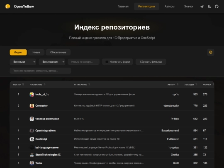This screenshot has height=168, width=224.
Task: Click author Bayselonarrend
Action: tap(170, 131)
